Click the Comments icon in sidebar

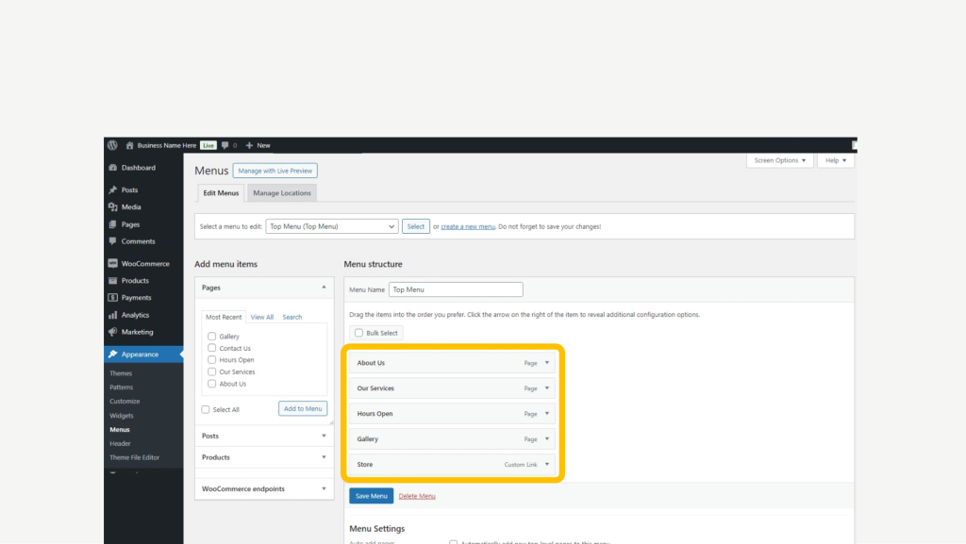click(x=113, y=241)
